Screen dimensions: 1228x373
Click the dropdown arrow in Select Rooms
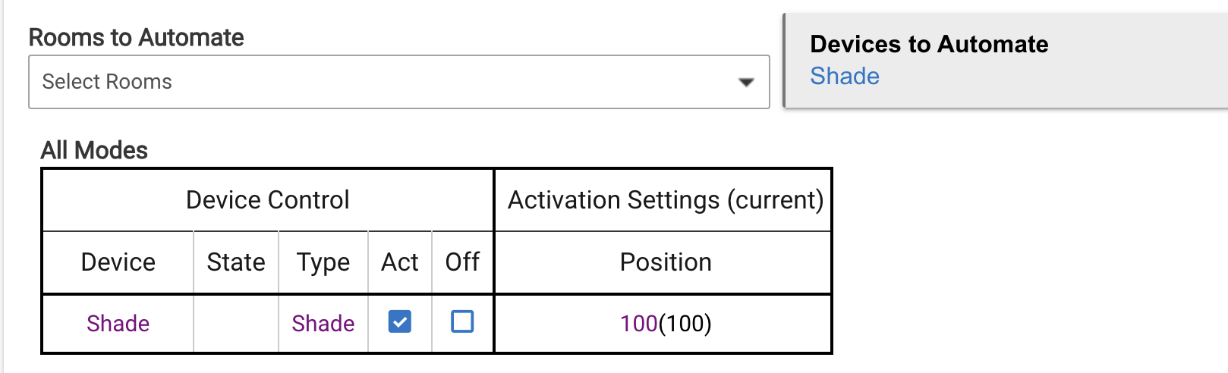[746, 82]
